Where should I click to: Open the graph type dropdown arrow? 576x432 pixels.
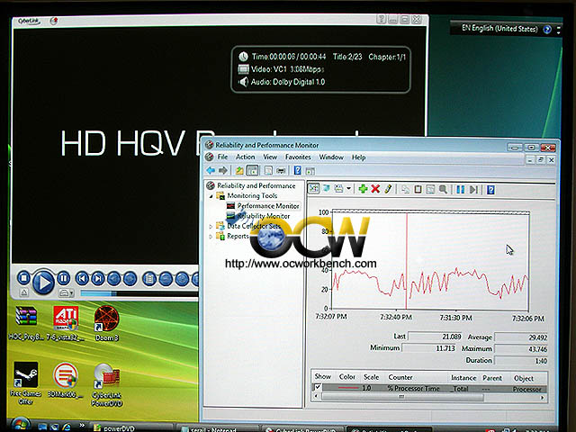[348, 189]
